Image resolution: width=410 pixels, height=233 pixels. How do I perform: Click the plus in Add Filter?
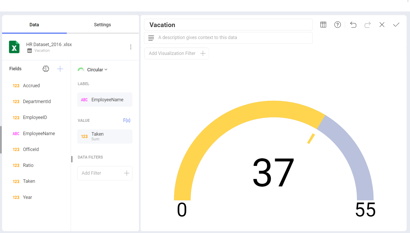pyautogui.click(x=127, y=173)
